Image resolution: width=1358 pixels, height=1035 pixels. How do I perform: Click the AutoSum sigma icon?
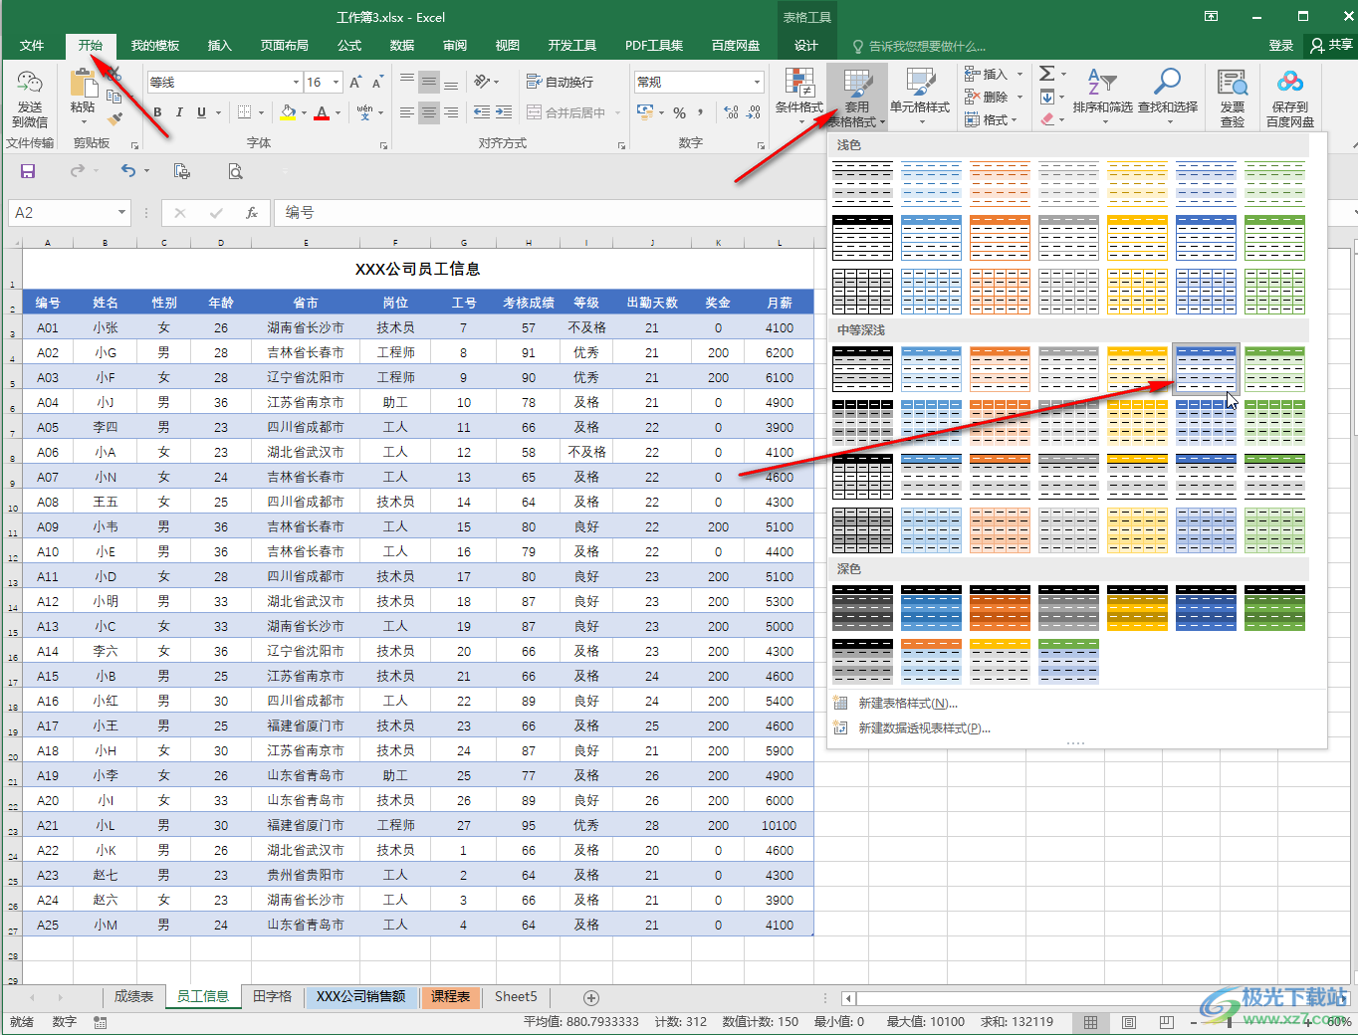point(1047,74)
